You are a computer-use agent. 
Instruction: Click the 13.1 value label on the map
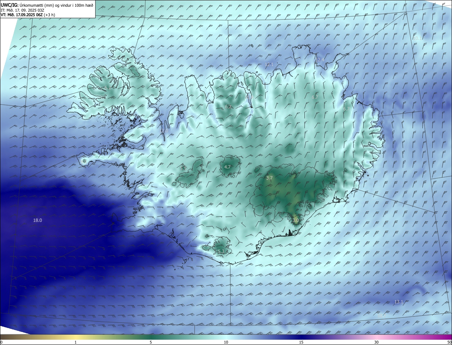click(399, 302)
